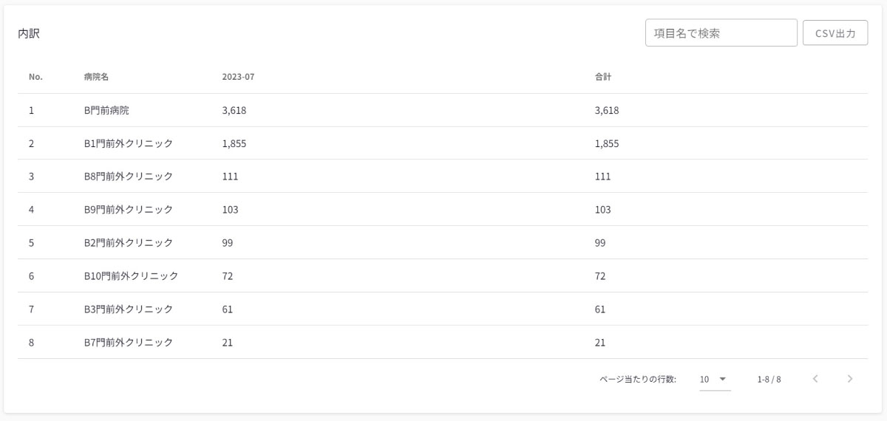Screen dimensions: 887x421
Task: Click the 1-8 / 8 pagination text
Action: 769,380
